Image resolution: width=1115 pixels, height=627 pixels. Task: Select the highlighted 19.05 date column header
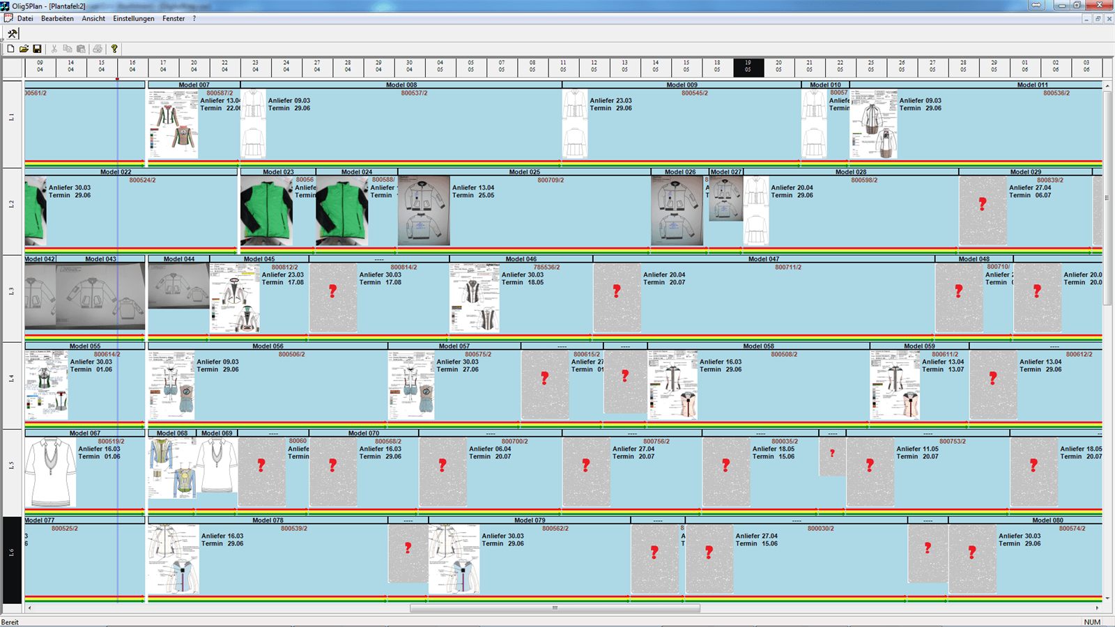(748, 67)
